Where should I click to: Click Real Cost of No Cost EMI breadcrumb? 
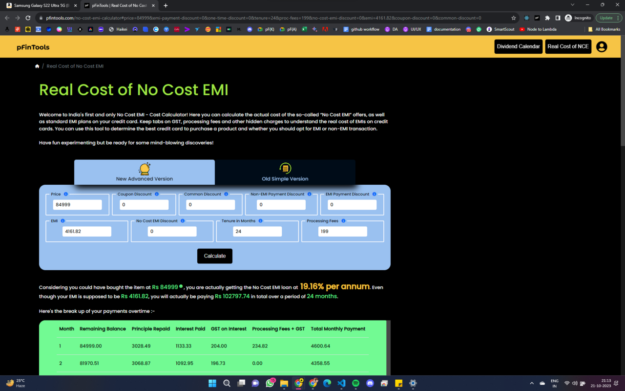(75, 66)
